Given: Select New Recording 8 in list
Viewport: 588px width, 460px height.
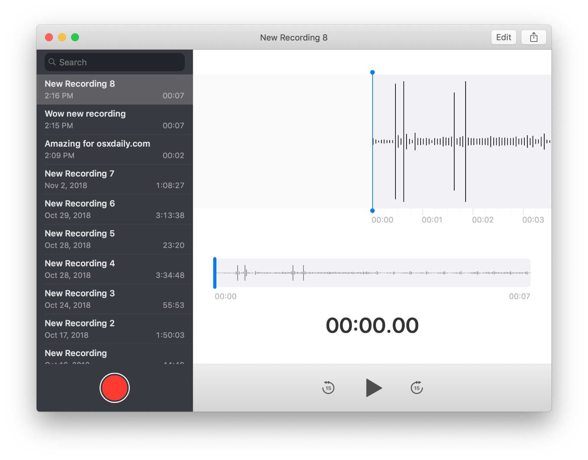Looking at the screenshot, I should coord(115,90).
